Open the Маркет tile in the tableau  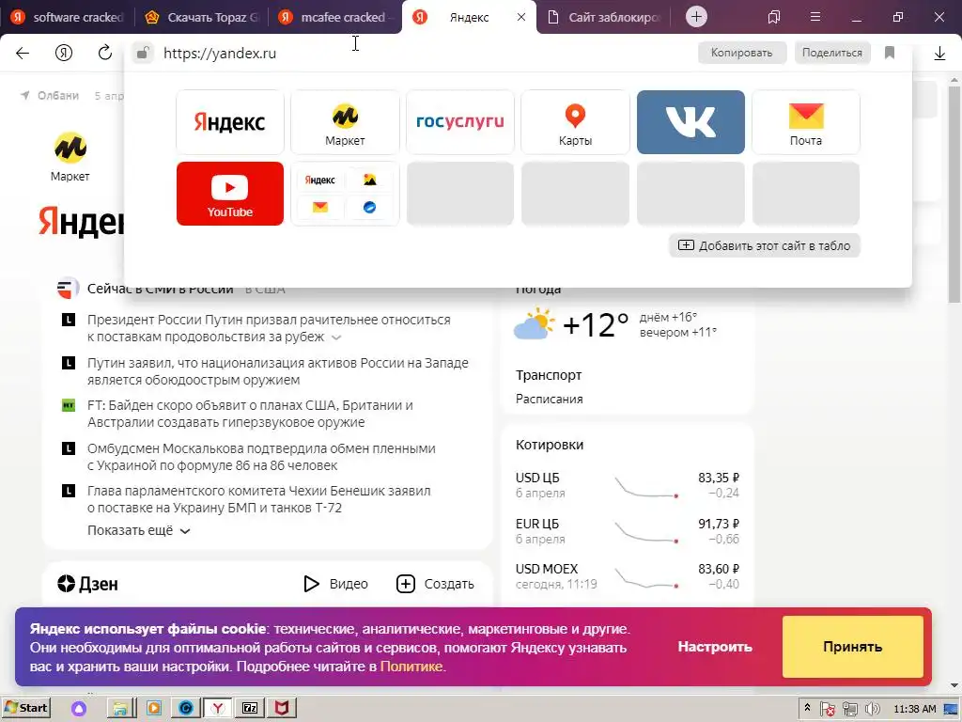click(x=345, y=122)
